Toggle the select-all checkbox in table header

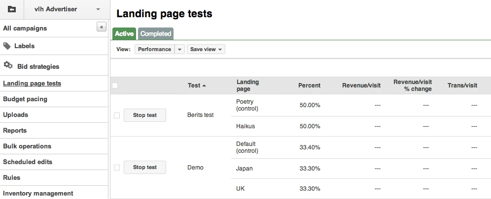(115, 85)
